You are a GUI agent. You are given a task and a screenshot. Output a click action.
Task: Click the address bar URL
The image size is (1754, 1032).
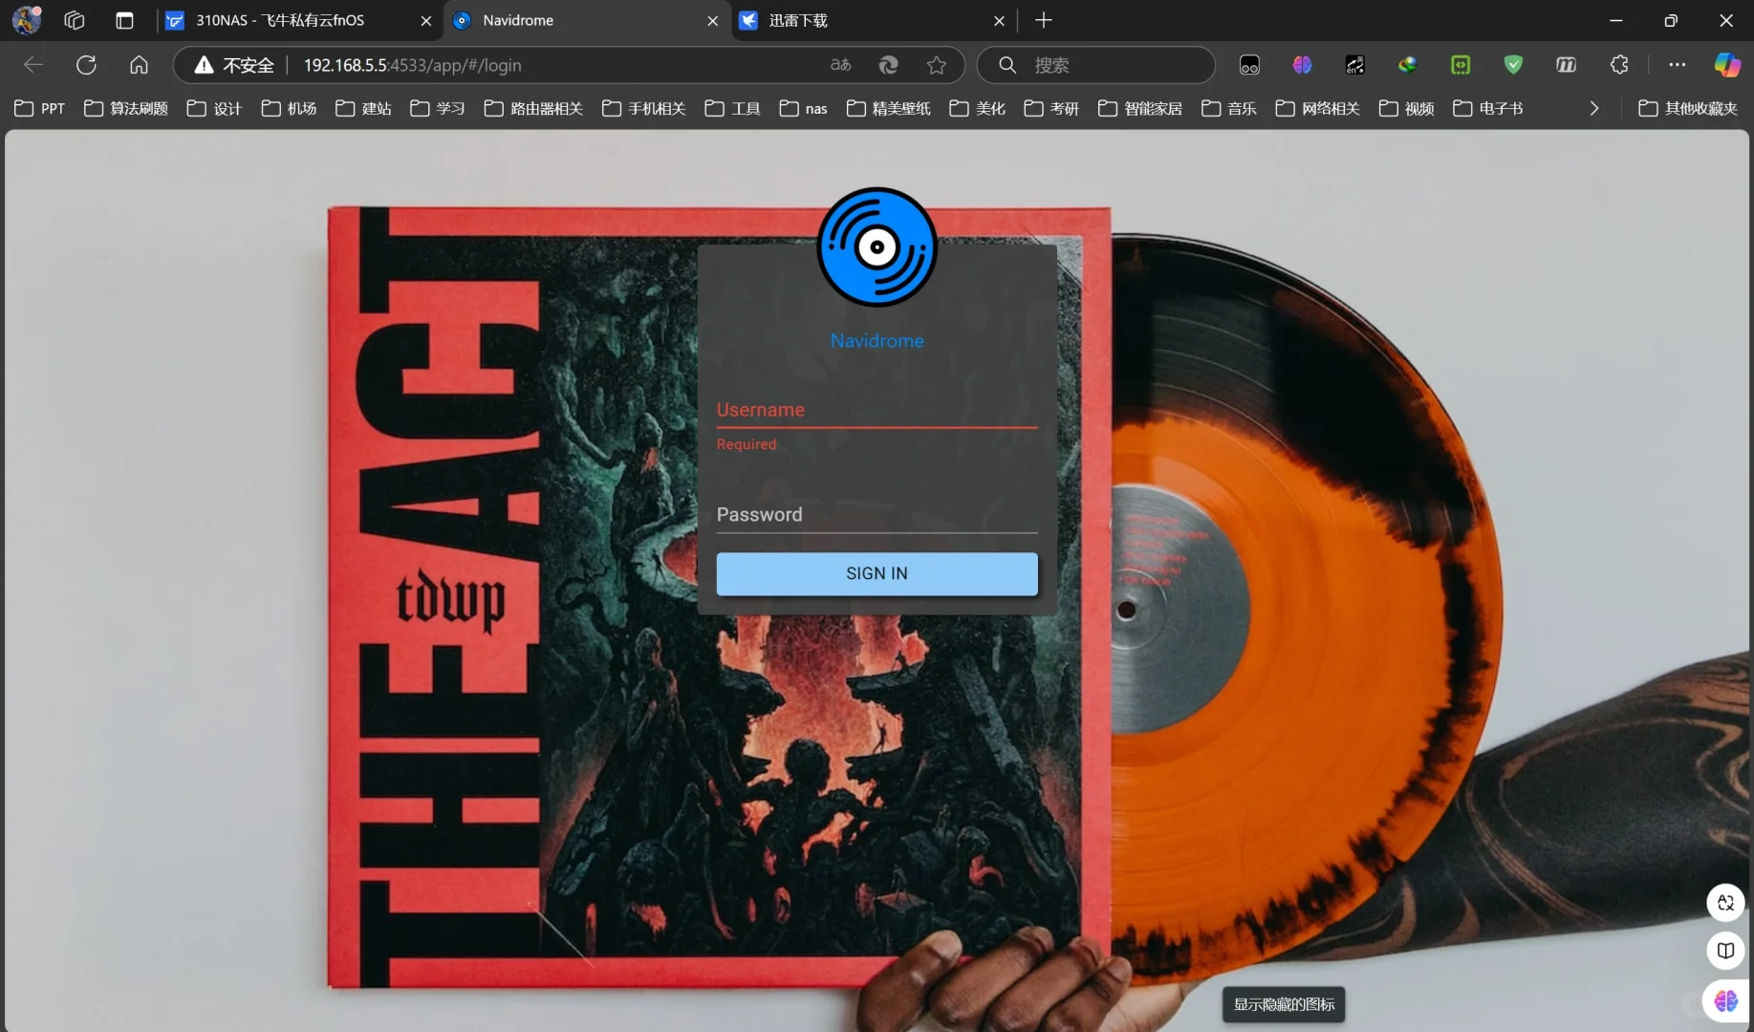[x=412, y=65]
